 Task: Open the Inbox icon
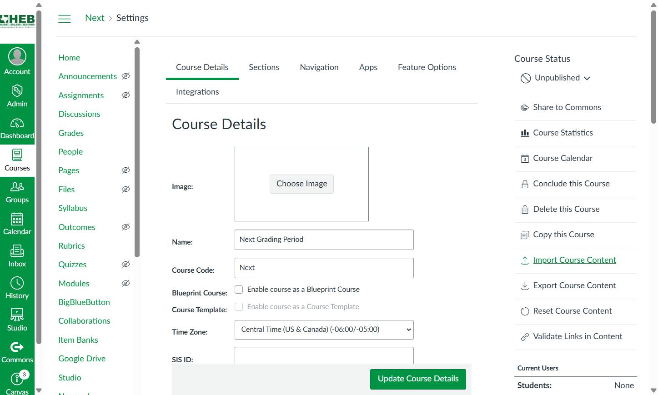point(17,251)
